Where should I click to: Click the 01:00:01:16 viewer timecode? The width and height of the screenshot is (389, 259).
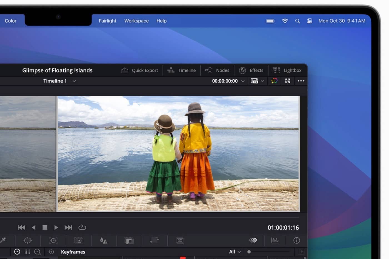(x=283, y=228)
